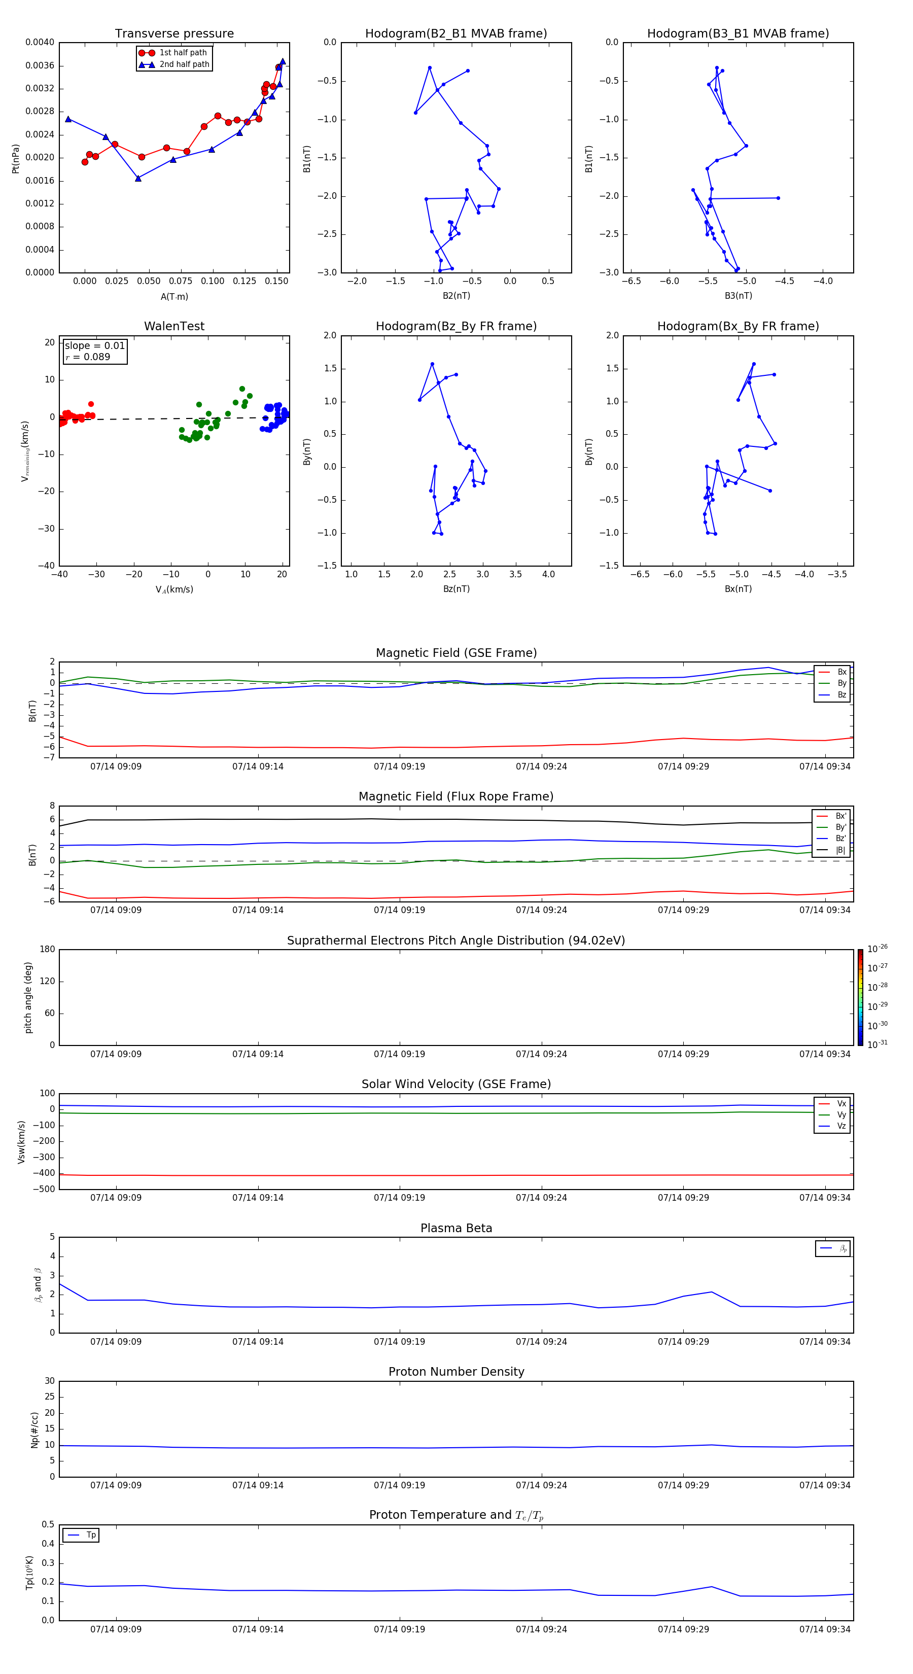Click the βp legend in Plasma Beta
Viewport: 913px width, 1674px height.
tap(833, 1248)
